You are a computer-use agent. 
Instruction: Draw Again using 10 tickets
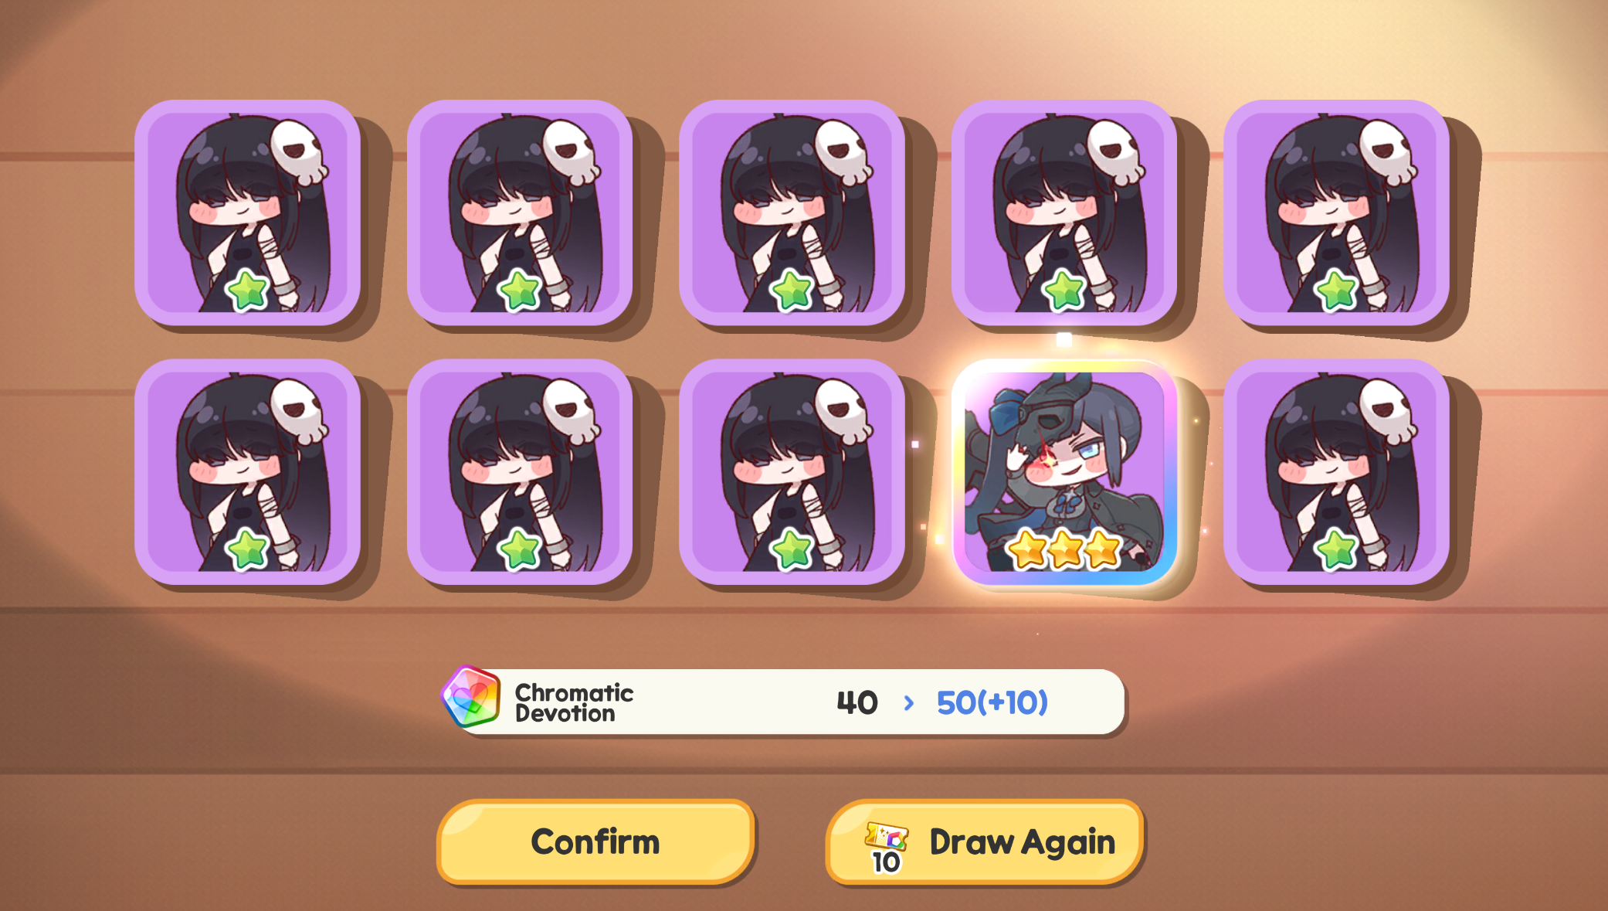coord(984,841)
